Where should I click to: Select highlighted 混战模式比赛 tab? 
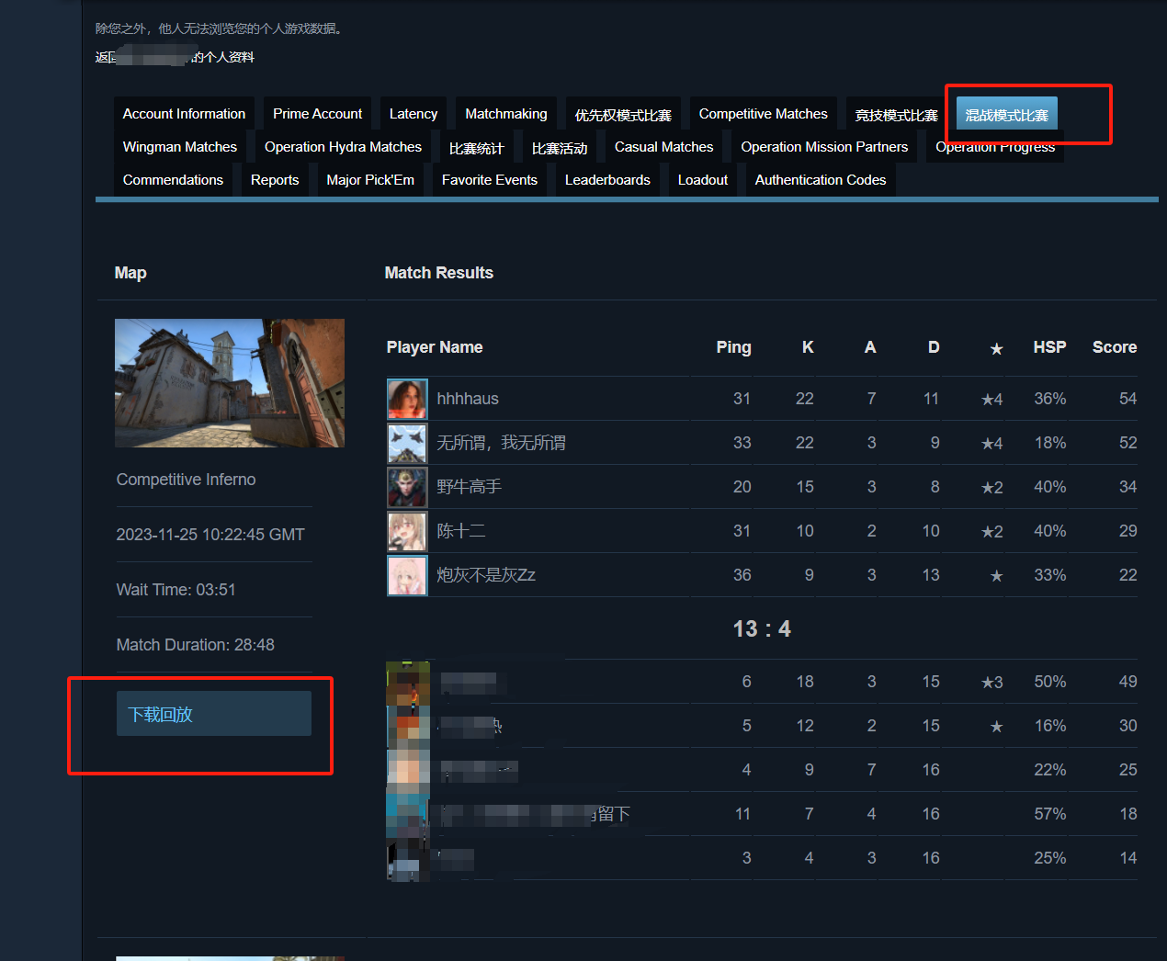(x=1007, y=115)
